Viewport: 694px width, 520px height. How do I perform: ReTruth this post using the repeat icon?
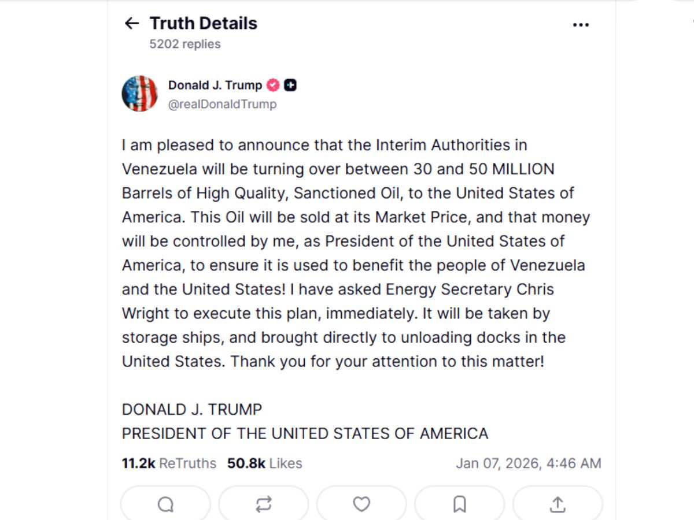click(264, 504)
